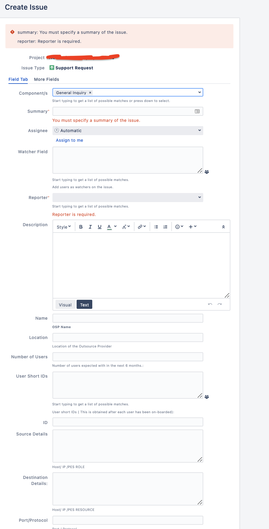Open user picker beside Watcher Field
Screen dimensions: 269x529
pyautogui.click(x=207, y=172)
